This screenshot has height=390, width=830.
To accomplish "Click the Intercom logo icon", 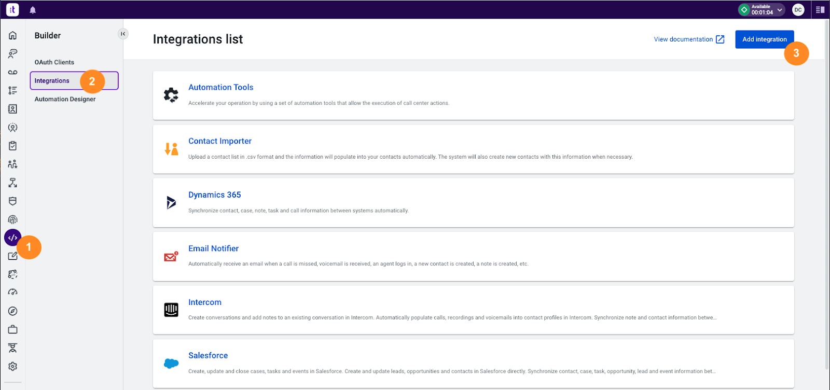I will 171,310.
